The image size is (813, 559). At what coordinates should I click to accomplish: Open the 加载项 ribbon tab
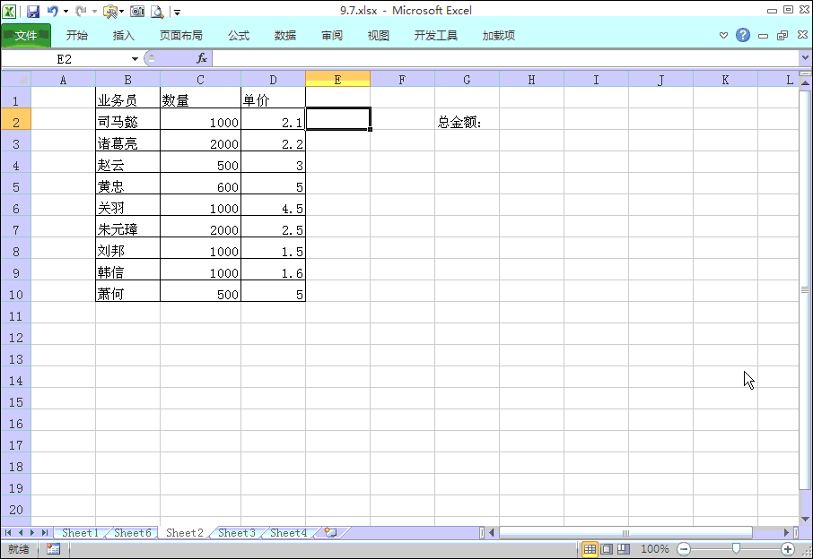tap(498, 35)
